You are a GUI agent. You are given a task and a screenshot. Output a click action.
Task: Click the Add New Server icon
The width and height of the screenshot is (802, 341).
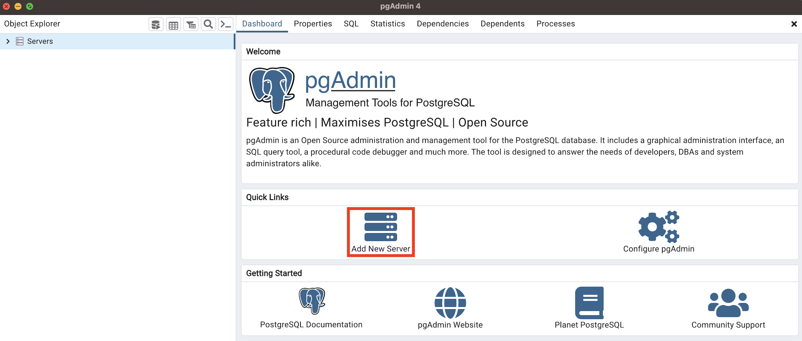pyautogui.click(x=381, y=227)
